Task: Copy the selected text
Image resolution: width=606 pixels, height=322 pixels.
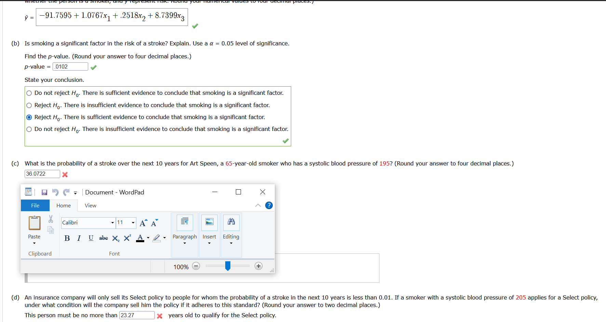Action: [x=51, y=230]
